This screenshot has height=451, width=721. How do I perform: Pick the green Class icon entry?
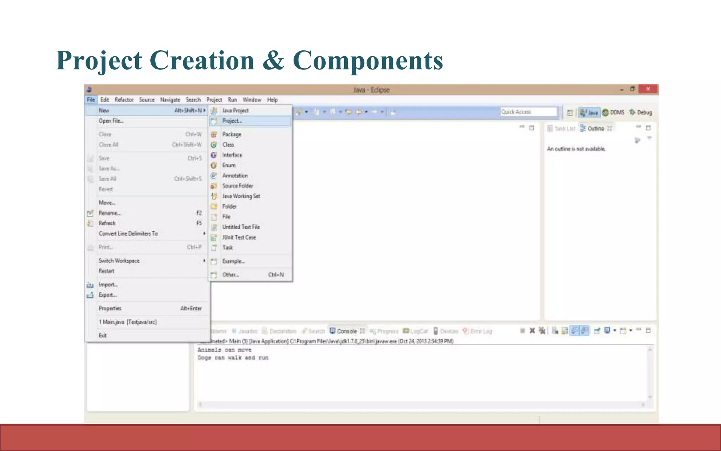pyautogui.click(x=214, y=145)
